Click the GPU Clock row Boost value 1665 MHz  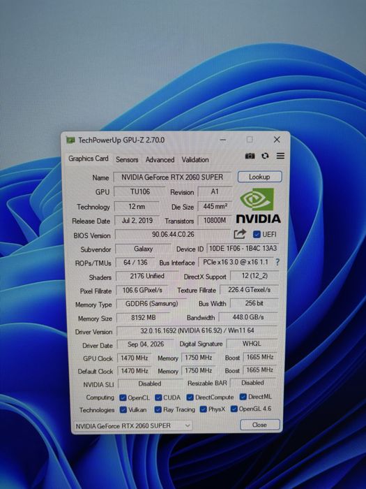(260, 357)
